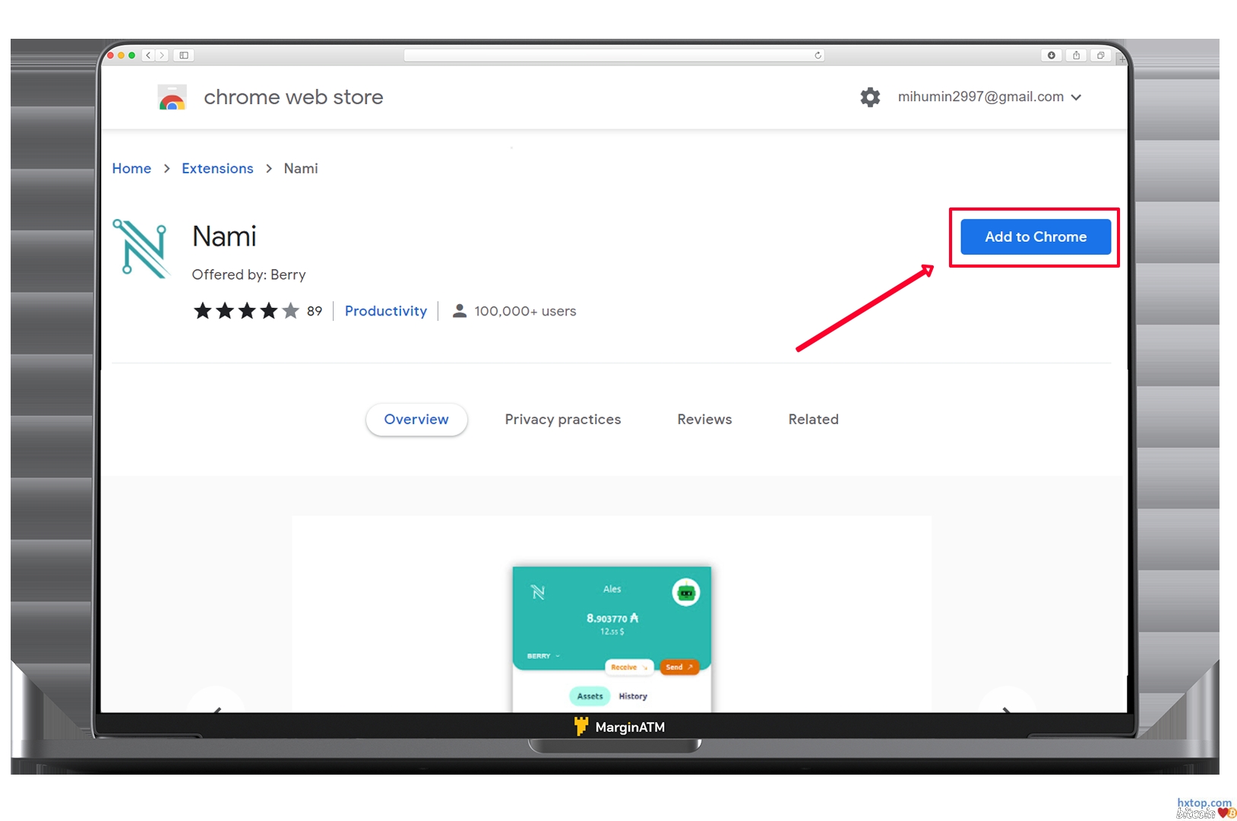Image resolution: width=1237 pixels, height=821 pixels.
Task: Click the Chrome Web Store rainbow logo
Action: coord(172,98)
